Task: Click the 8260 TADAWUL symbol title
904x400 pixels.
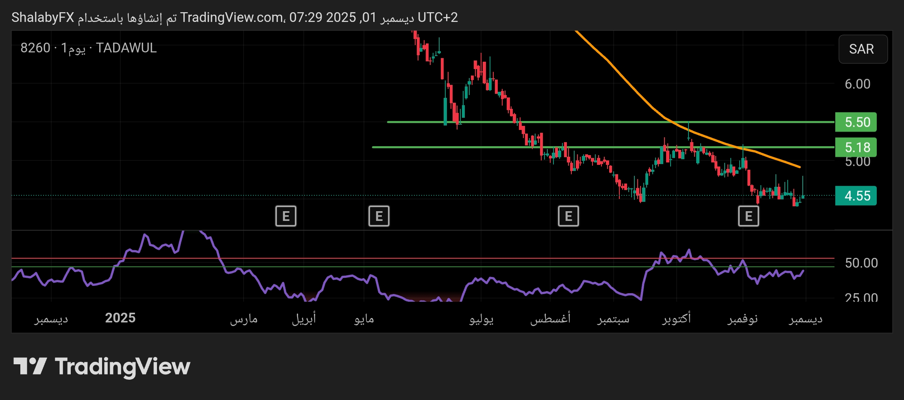Action: [88, 48]
